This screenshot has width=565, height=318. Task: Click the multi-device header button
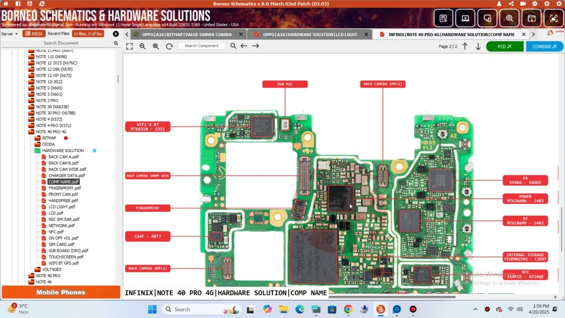(x=487, y=19)
